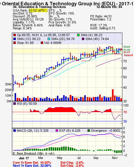Screen dimensions: 134x167
Task: Click the red Vol legend square
Action: click(42, 43)
